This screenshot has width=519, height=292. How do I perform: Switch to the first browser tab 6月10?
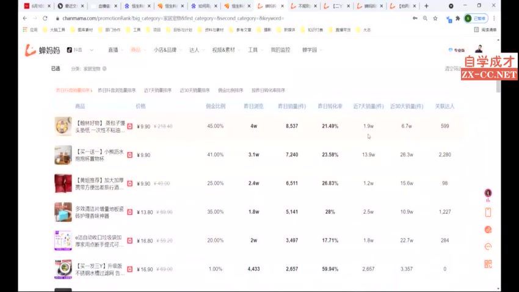[37, 6]
